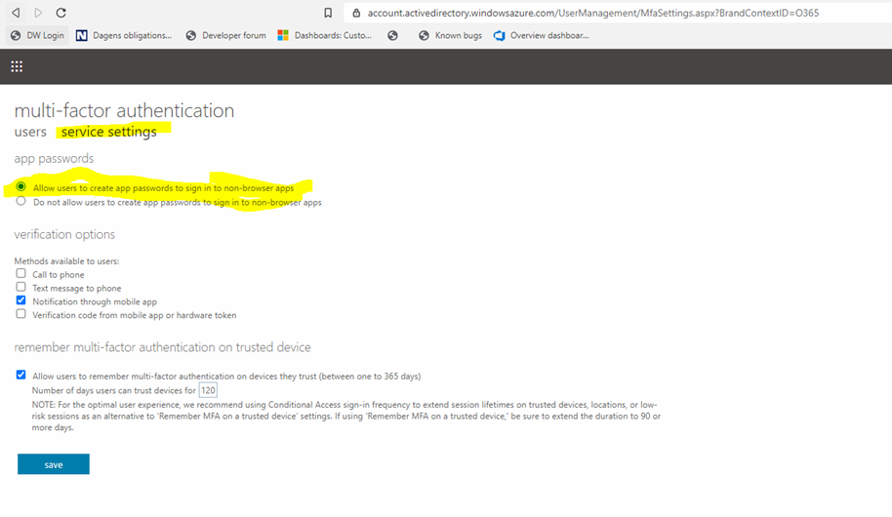Image resolution: width=892 pixels, height=517 pixels.
Task: Switch to the users tab
Action: (x=30, y=132)
